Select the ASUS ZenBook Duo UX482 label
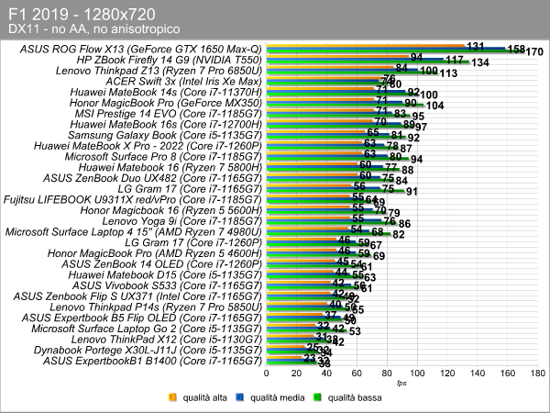 pyautogui.click(x=152, y=178)
